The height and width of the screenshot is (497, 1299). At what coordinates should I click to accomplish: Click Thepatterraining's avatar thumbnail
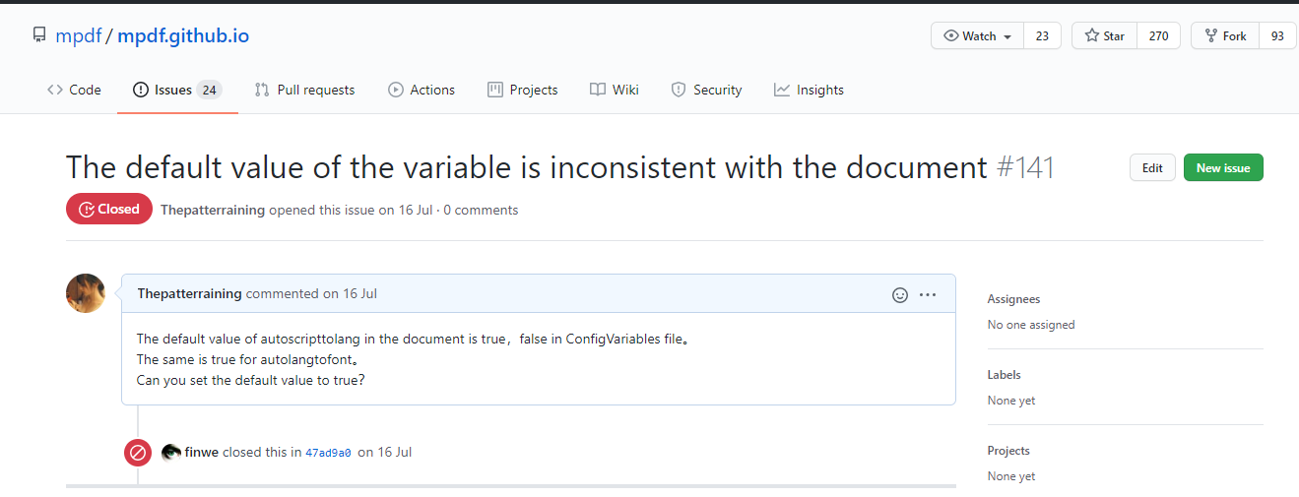(86, 293)
